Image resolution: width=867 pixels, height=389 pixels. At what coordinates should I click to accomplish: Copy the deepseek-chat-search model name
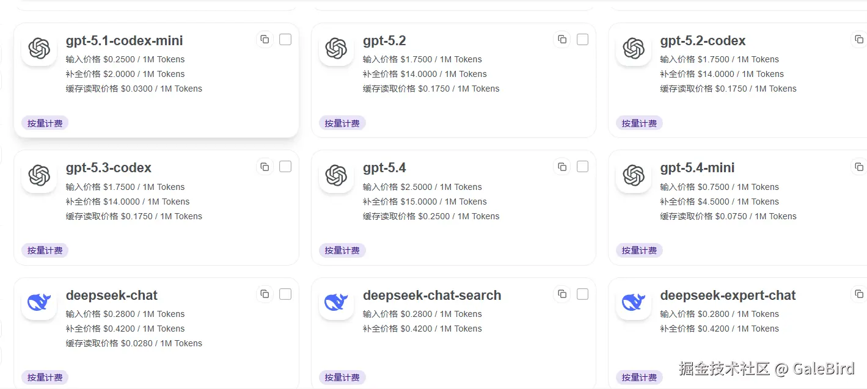(562, 294)
